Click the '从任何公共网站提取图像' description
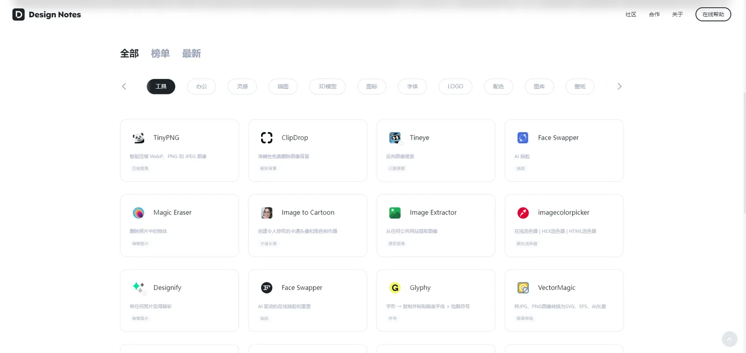 click(x=412, y=231)
